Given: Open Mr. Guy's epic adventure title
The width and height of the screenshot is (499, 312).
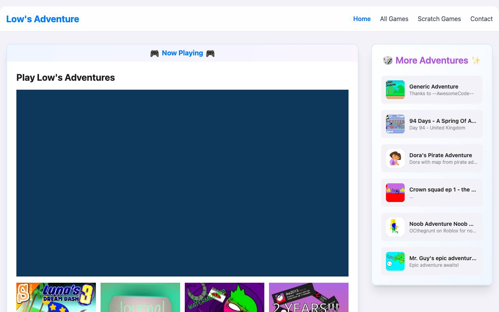Looking at the screenshot, I should tap(443, 258).
